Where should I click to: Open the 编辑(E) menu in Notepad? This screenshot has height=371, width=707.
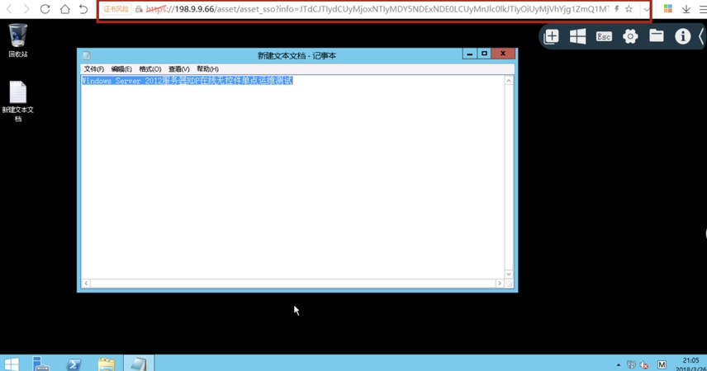[x=121, y=69]
